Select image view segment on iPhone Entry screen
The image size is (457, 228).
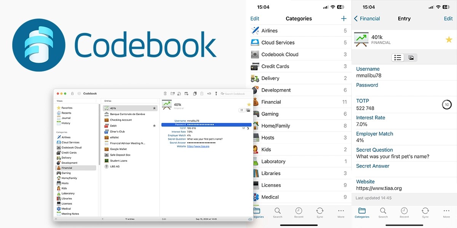point(411,58)
